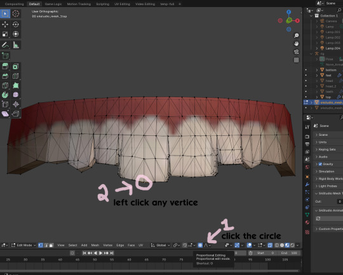Click the viewport zoom magnifier icon

pyautogui.click(x=296, y=36)
